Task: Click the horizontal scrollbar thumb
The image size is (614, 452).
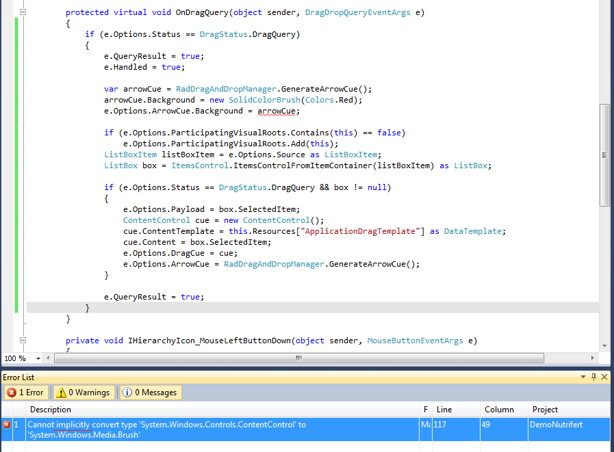Action: coord(298,358)
